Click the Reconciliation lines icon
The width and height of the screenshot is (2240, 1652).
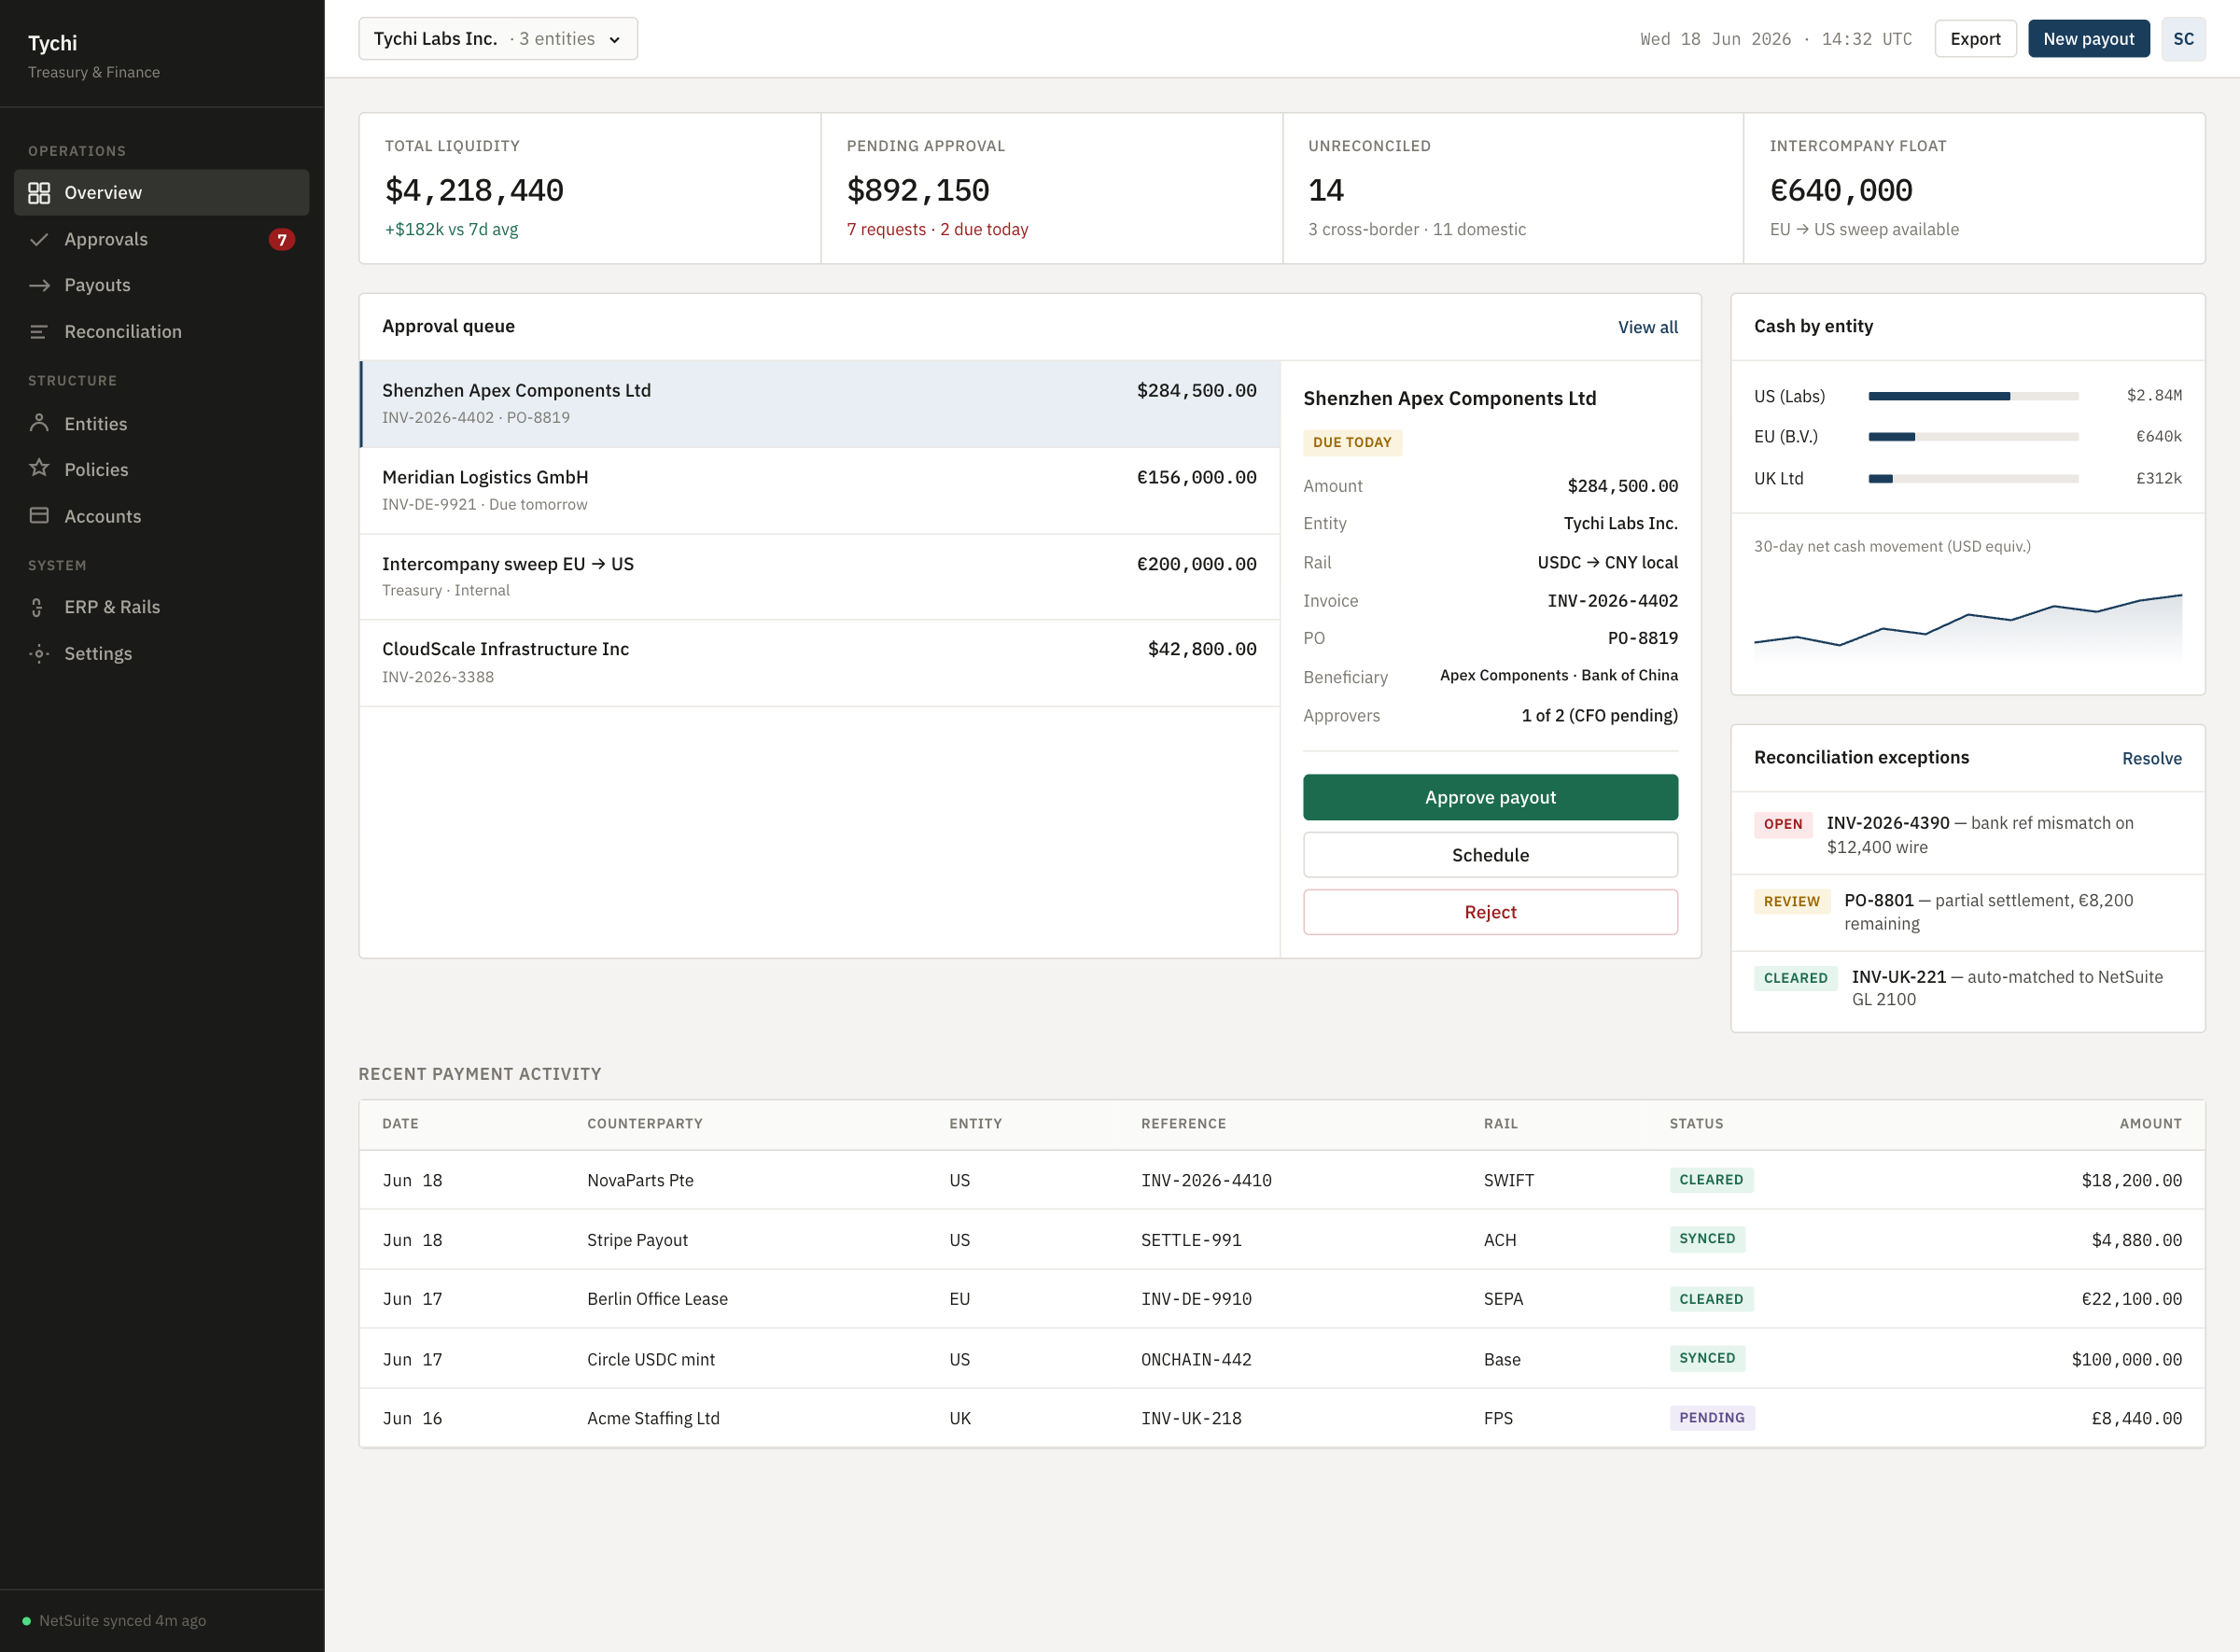point(39,331)
